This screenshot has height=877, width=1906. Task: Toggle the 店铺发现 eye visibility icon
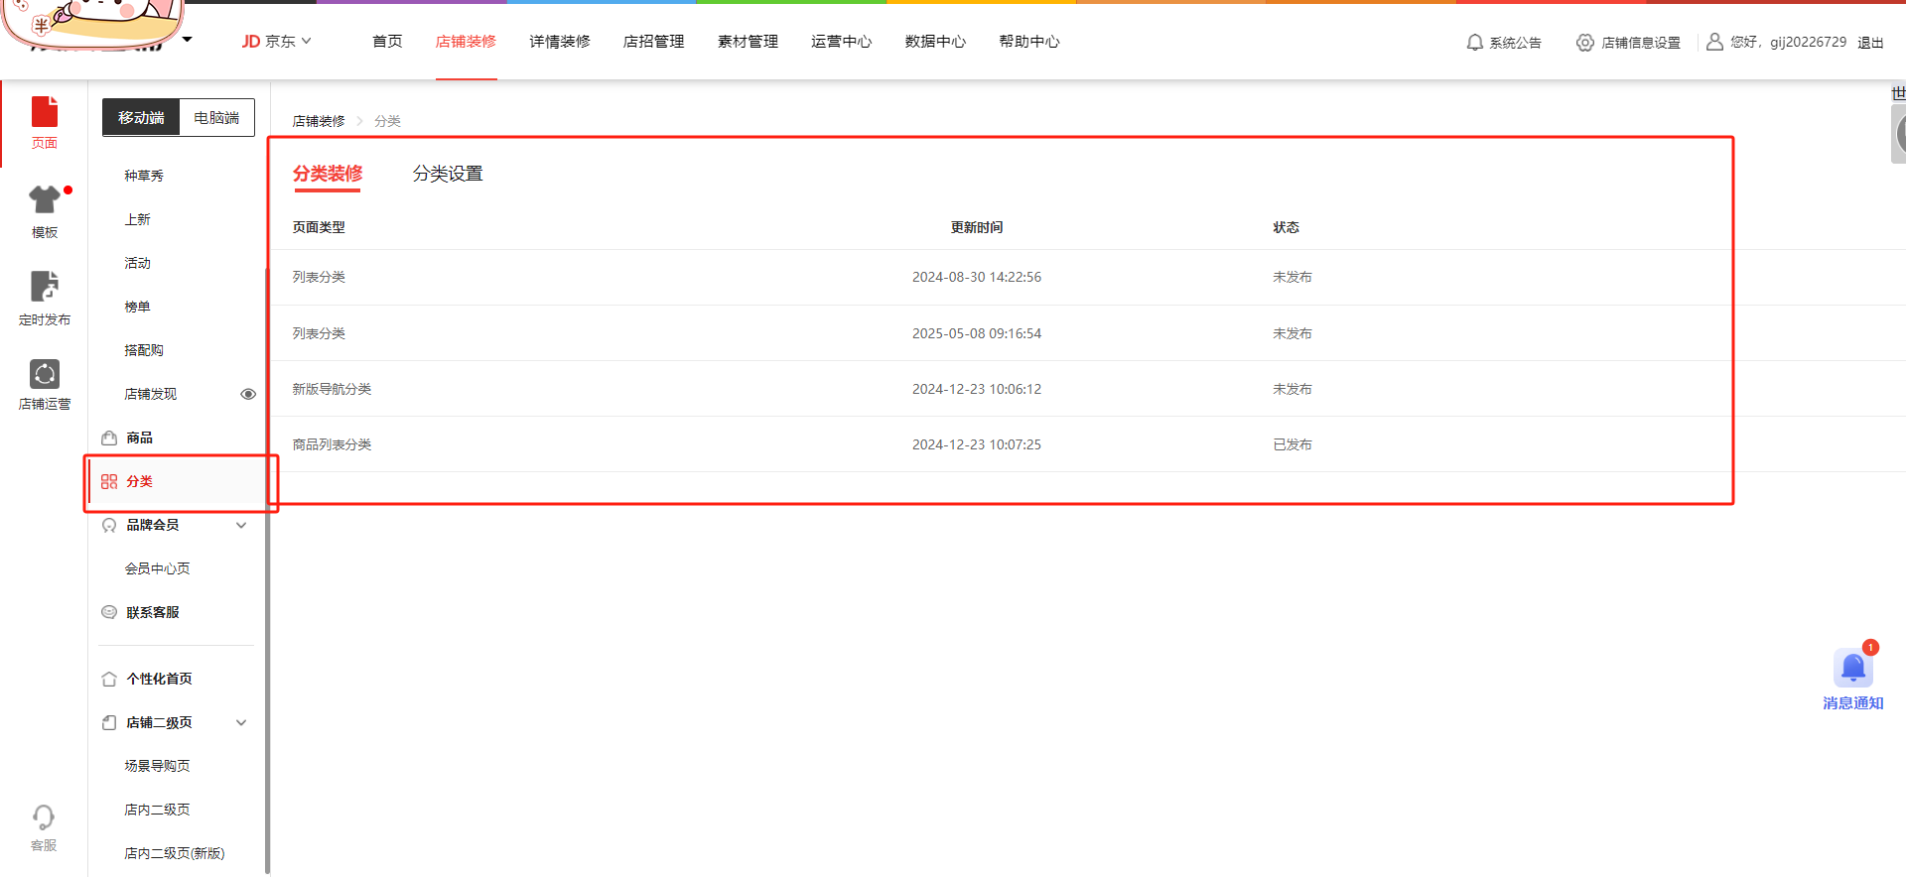pos(248,394)
